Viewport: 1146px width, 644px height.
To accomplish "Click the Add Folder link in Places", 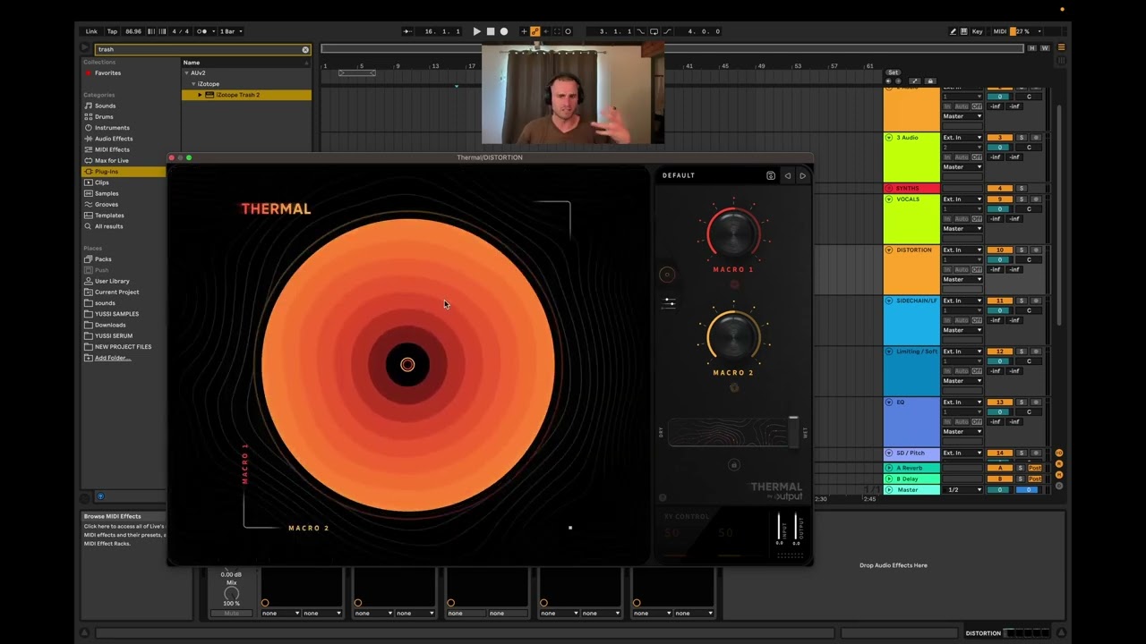I will (x=113, y=358).
